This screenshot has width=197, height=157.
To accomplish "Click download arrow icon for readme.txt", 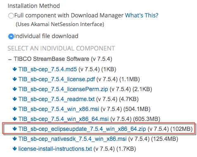I will [x=14, y=99].
